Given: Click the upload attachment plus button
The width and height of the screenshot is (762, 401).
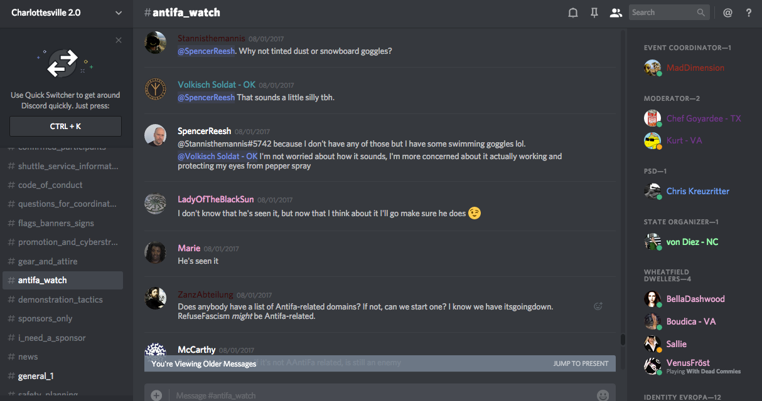Looking at the screenshot, I should pos(156,395).
